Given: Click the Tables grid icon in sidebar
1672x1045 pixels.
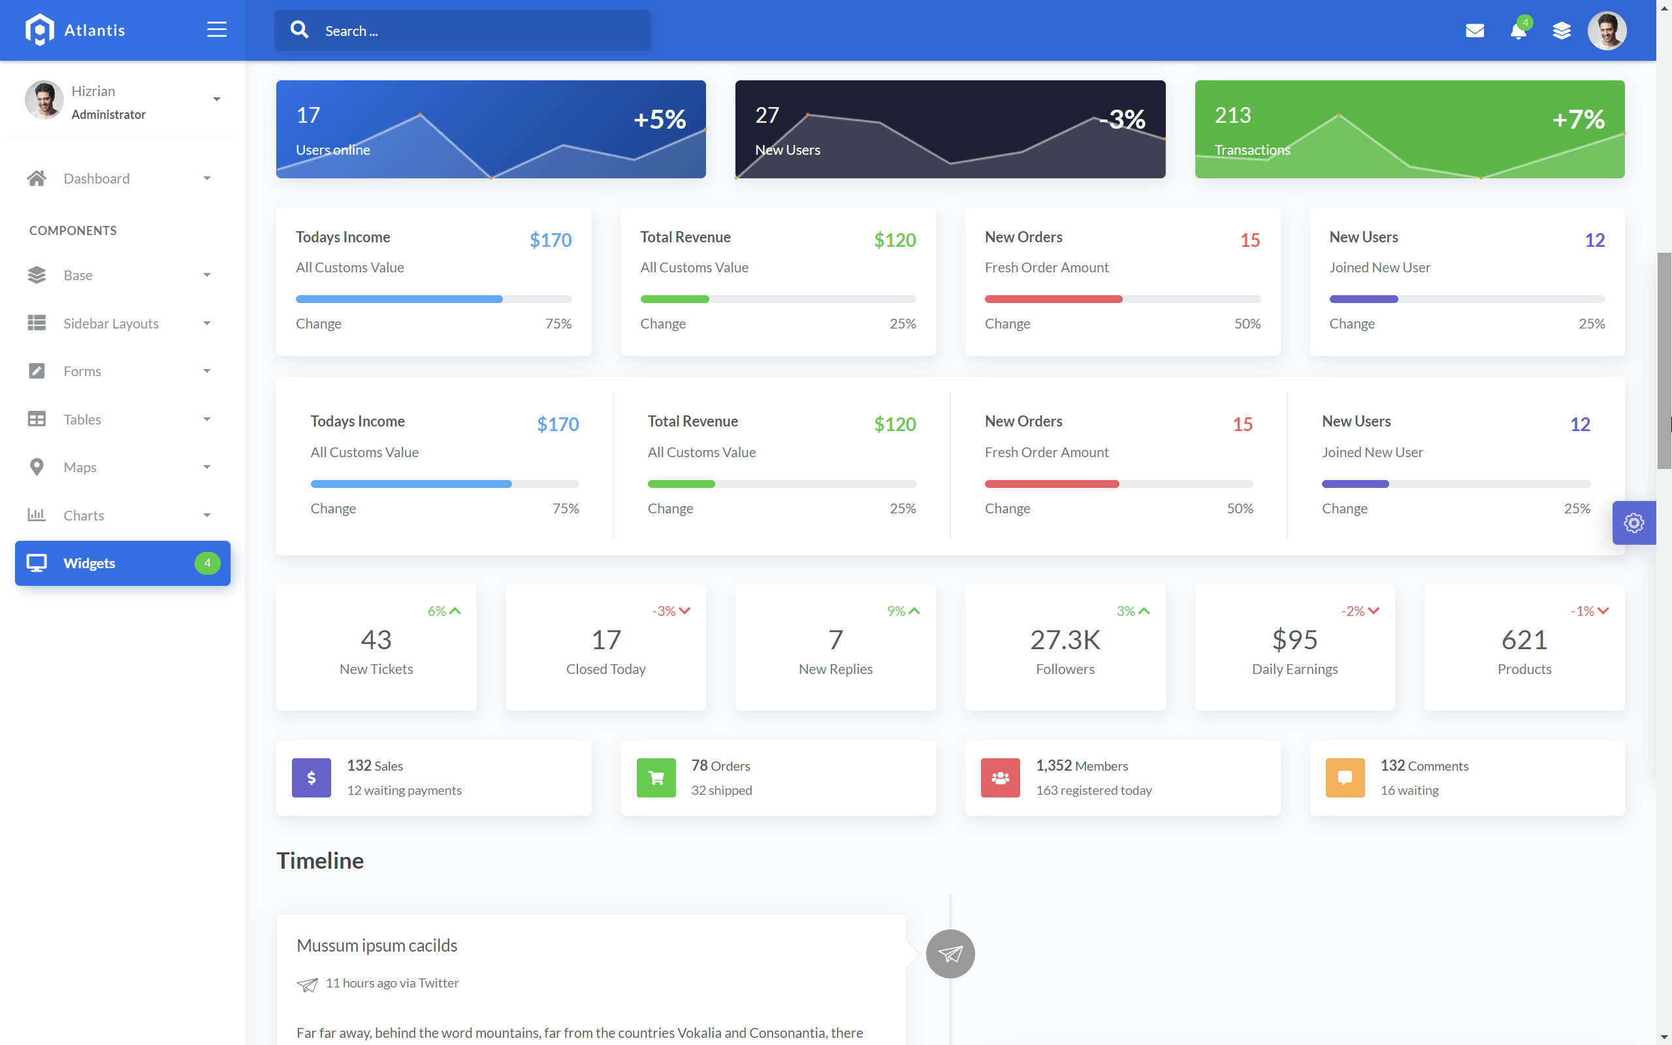Looking at the screenshot, I should click(x=37, y=419).
